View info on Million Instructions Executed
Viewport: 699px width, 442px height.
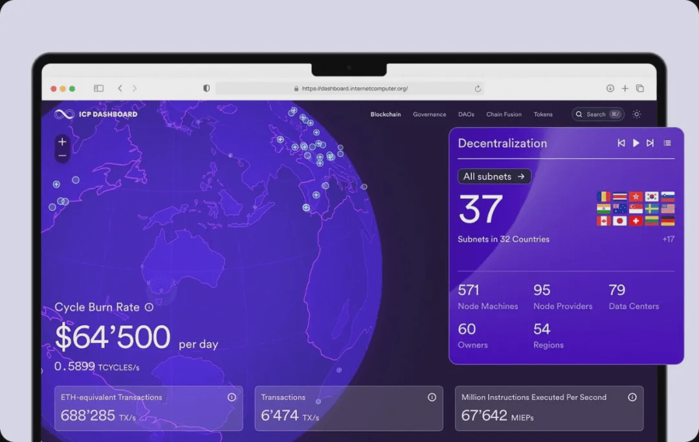(632, 397)
